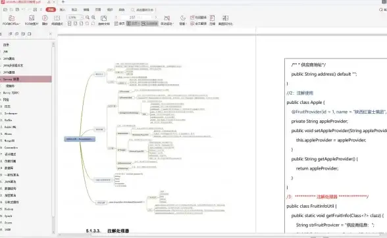Open the PDF to Office converter
387x238 pixels.
click(11, 20)
